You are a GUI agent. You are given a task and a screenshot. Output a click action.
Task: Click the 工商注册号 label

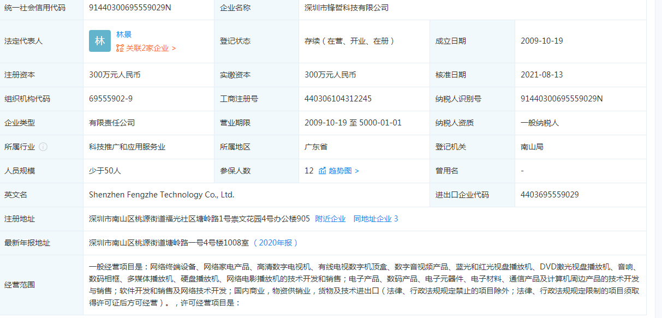pyautogui.click(x=239, y=99)
